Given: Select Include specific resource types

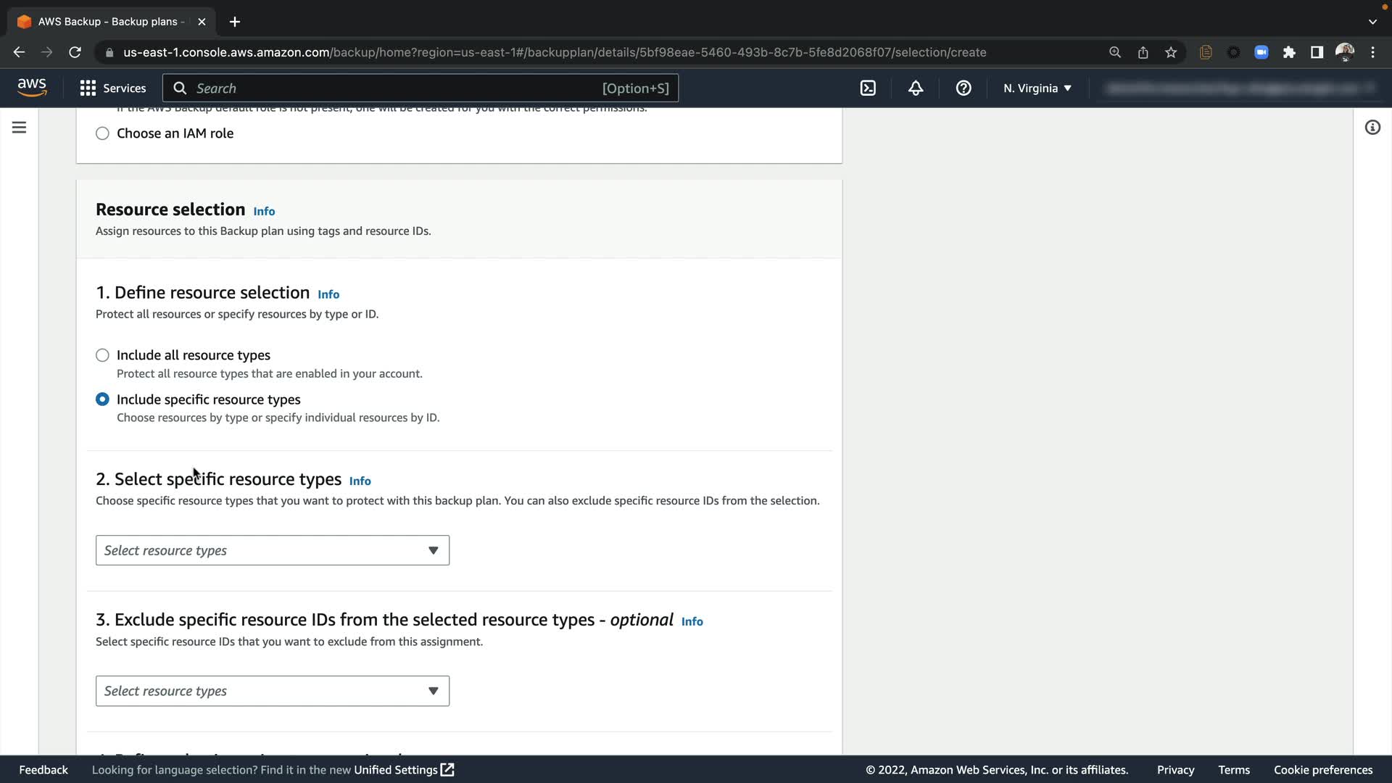Looking at the screenshot, I should tap(102, 399).
